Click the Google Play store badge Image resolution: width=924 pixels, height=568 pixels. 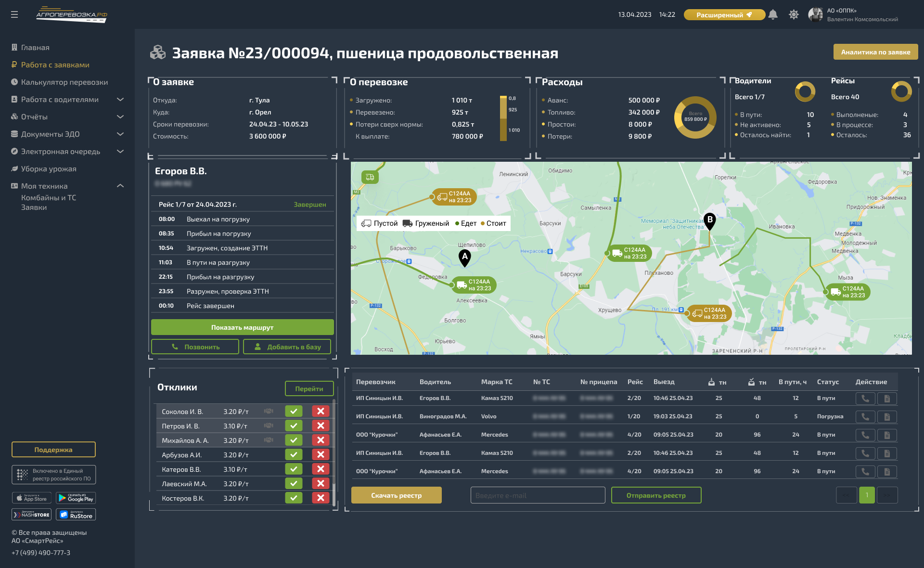tap(76, 498)
